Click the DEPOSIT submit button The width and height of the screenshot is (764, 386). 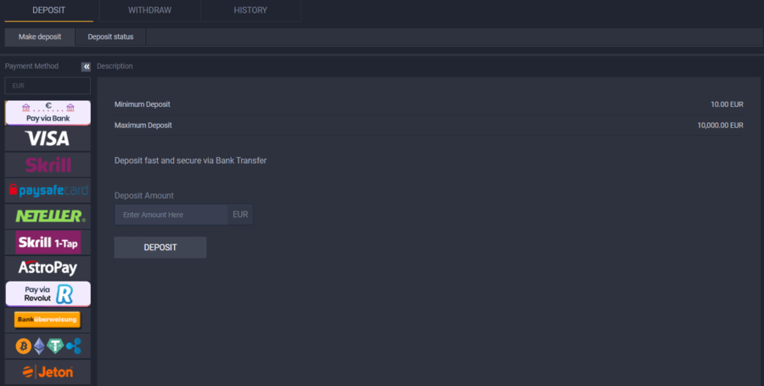[160, 247]
